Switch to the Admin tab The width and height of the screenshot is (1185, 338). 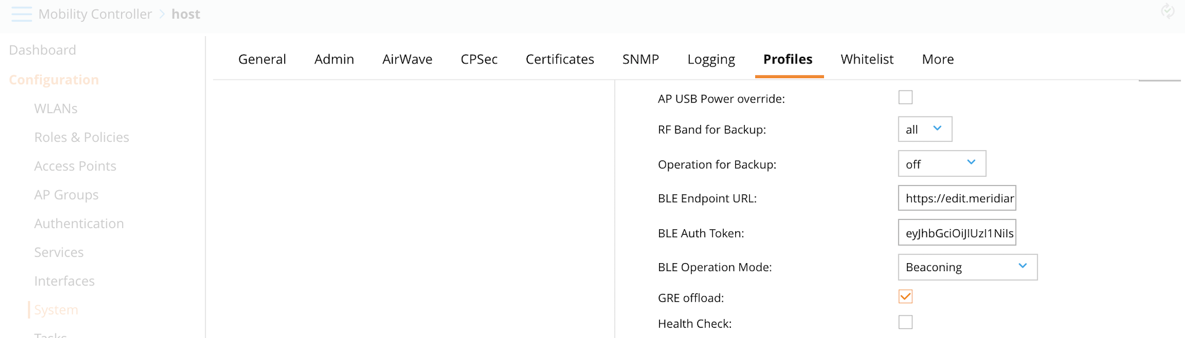click(x=334, y=59)
